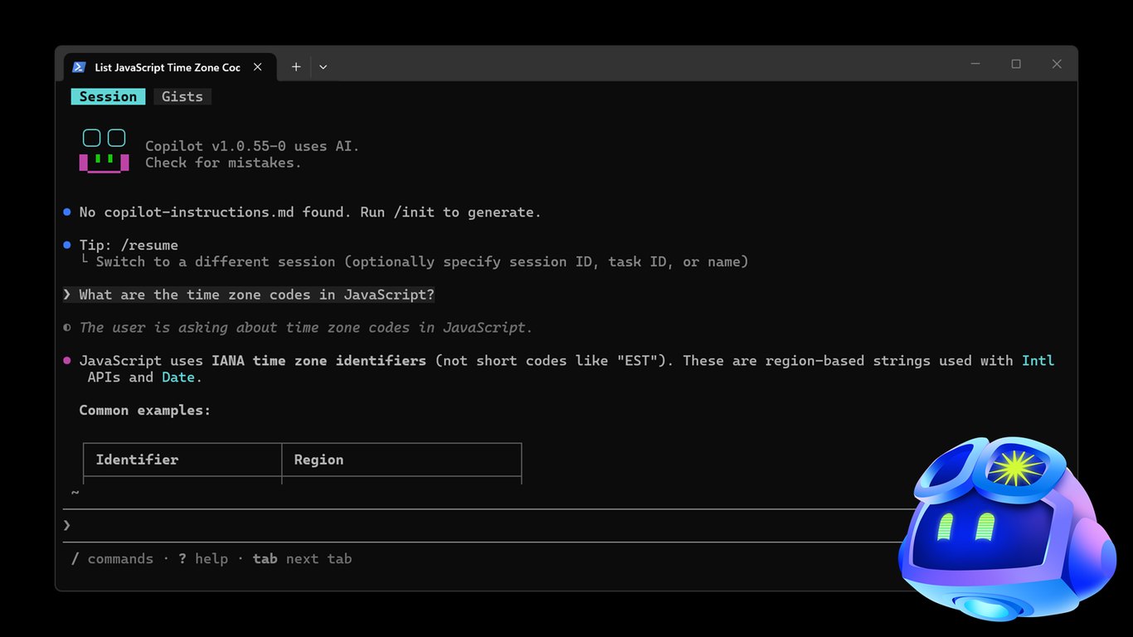Image resolution: width=1133 pixels, height=637 pixels.
Task: Switch to the Session tab
Action: pos(108,96)
